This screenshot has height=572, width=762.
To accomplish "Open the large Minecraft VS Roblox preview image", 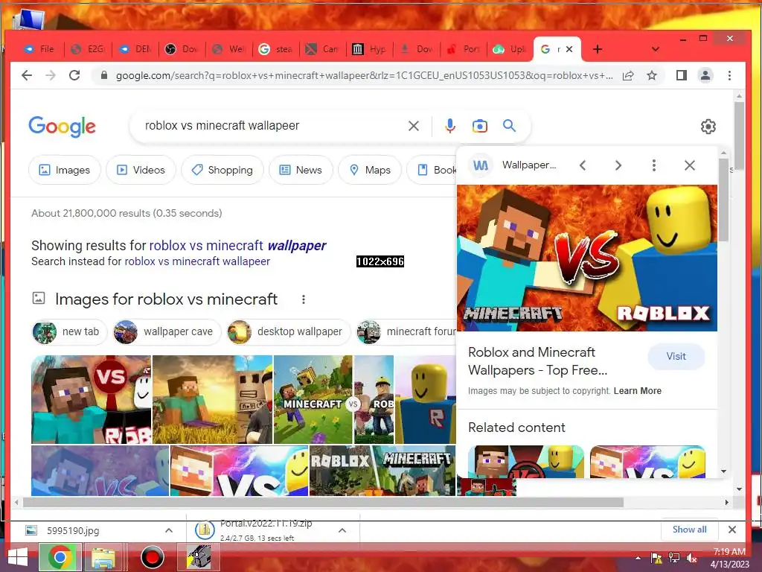I will [x=587, y=258].
